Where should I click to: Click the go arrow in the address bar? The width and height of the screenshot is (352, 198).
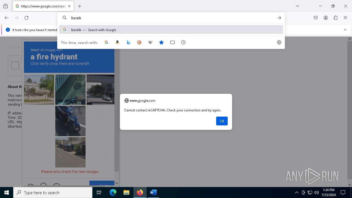(x=279, y=18)
